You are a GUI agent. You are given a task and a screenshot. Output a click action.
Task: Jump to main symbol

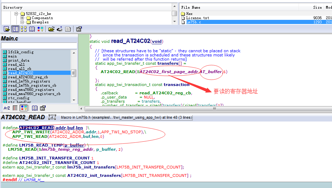[x=12, y=56]
